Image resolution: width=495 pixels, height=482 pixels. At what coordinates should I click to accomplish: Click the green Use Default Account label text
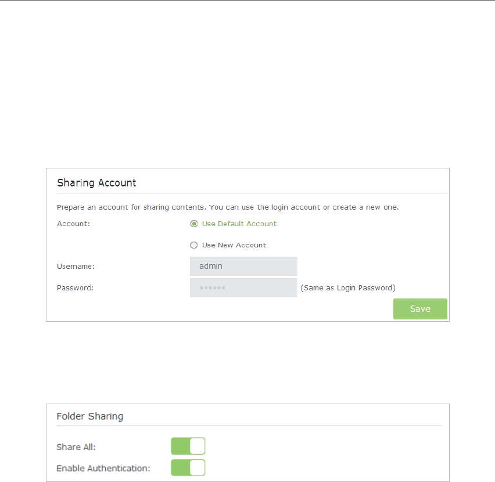pyautogui.click(x=239, y=224)
